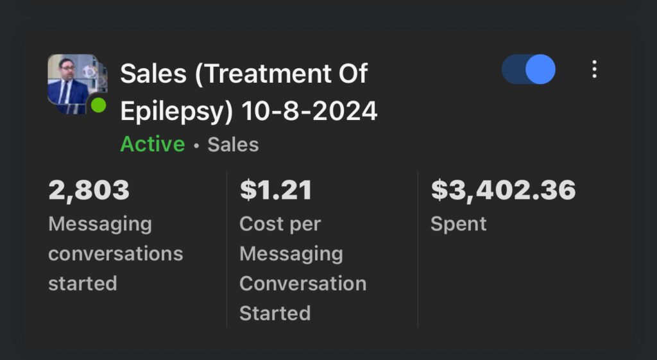Turn off the campaign toggle switch
This screenshot has width=657, height=360.
529,69
